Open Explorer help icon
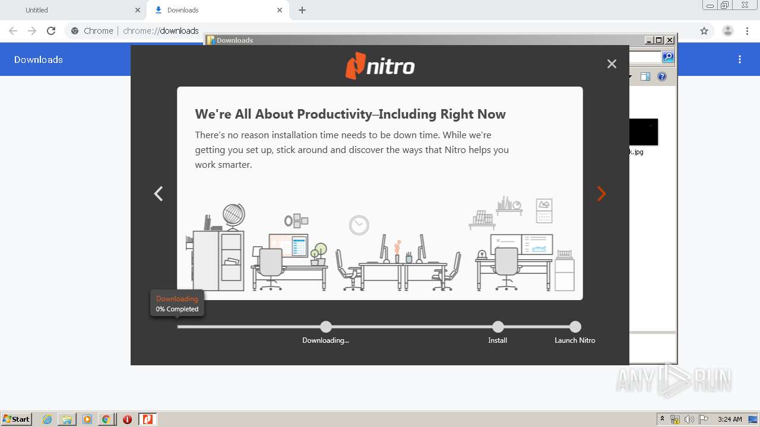 (x=662, y=77)
